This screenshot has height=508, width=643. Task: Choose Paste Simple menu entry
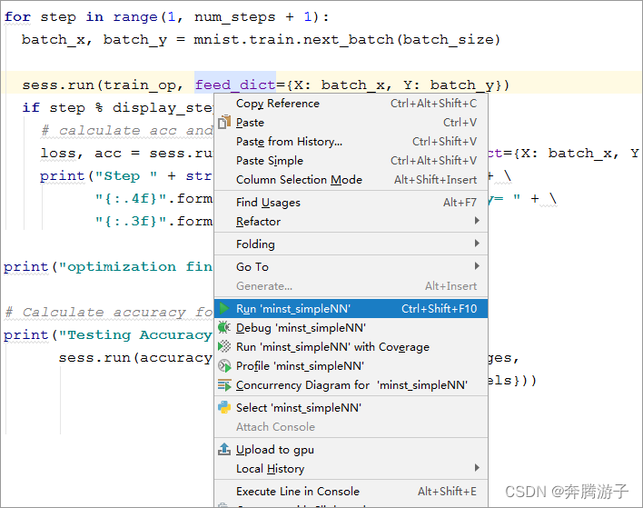coord(351,161)
